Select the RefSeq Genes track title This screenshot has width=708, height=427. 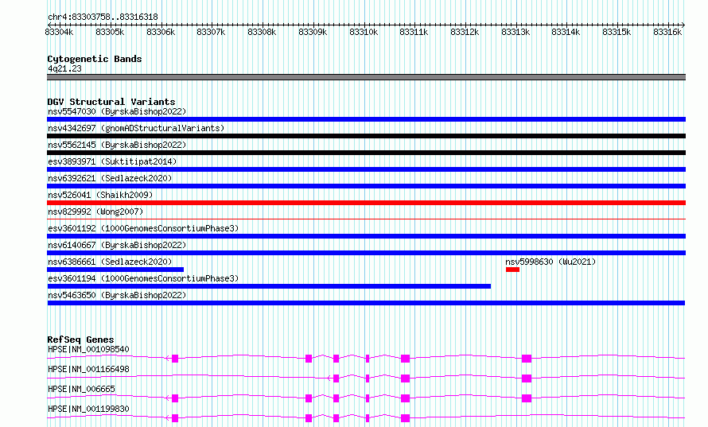(80, 340)
